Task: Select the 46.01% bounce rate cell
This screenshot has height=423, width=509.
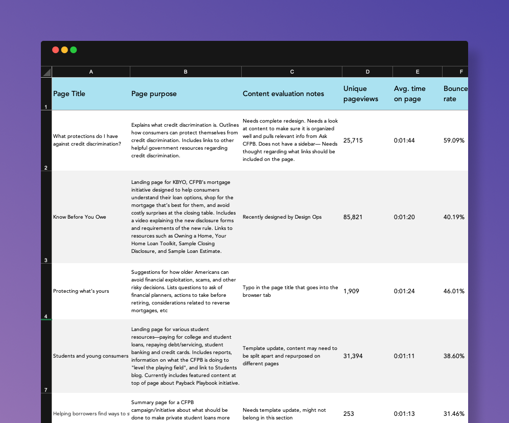Action: [455, 291]
